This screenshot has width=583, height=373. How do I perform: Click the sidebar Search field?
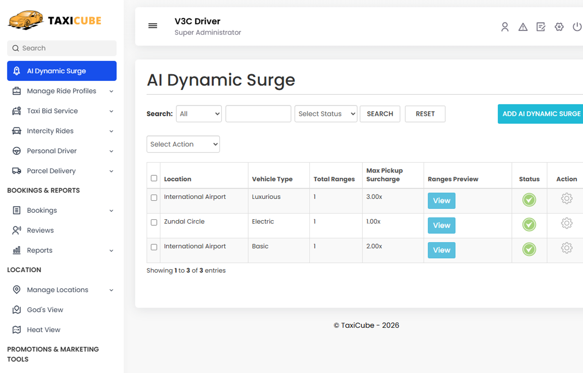[x=62, y=48]
